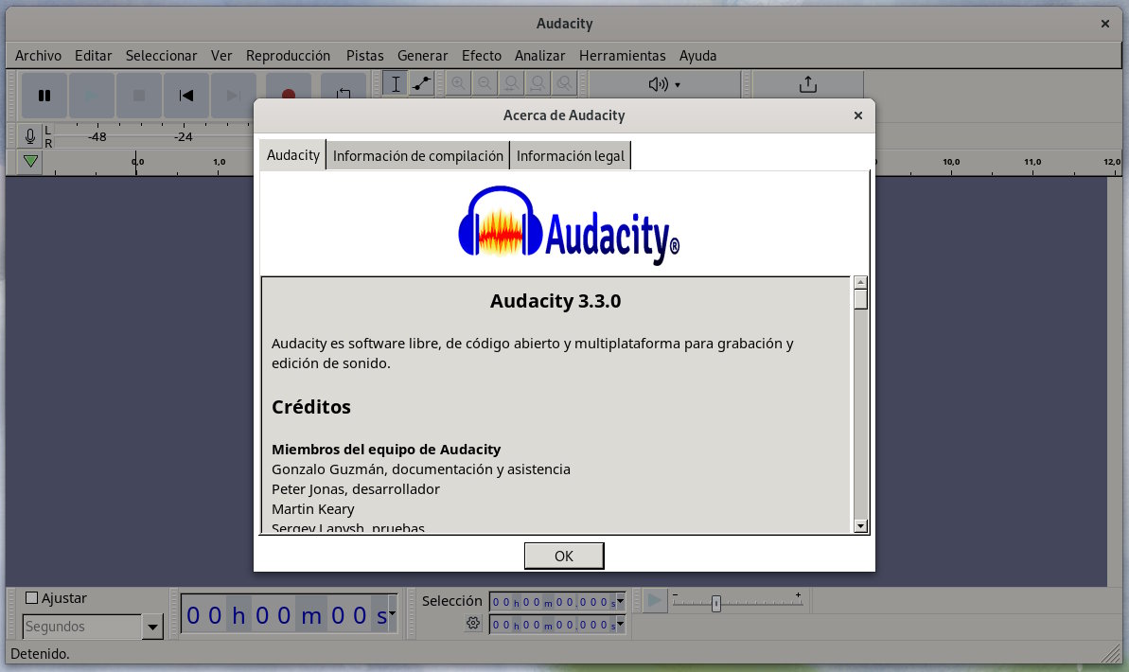Open the Pistas menu
Screen dimensions: 1129x672
tap(365, 56)
